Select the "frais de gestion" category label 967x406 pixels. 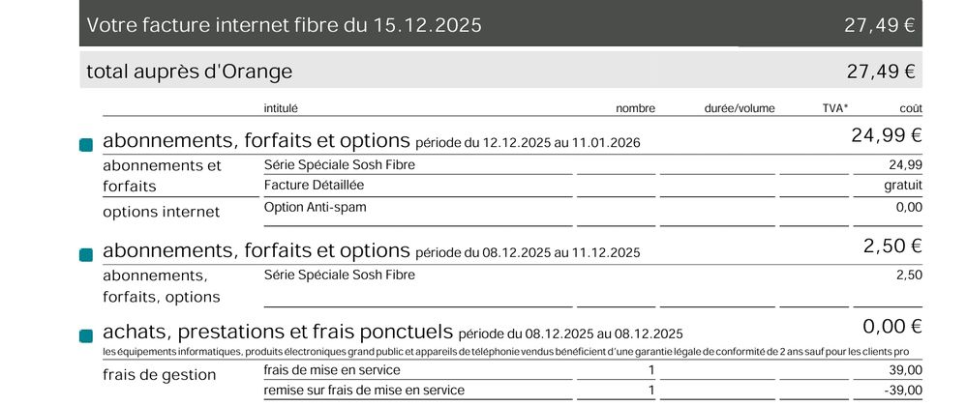click(159, 374)
